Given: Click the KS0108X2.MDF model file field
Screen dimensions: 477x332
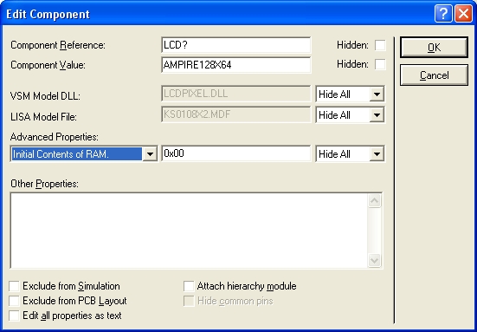Looking at the screenshot, I should tap(236, 114).
